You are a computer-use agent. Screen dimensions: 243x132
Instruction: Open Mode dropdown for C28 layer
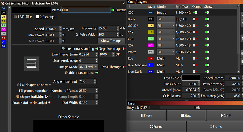point(166,39)
